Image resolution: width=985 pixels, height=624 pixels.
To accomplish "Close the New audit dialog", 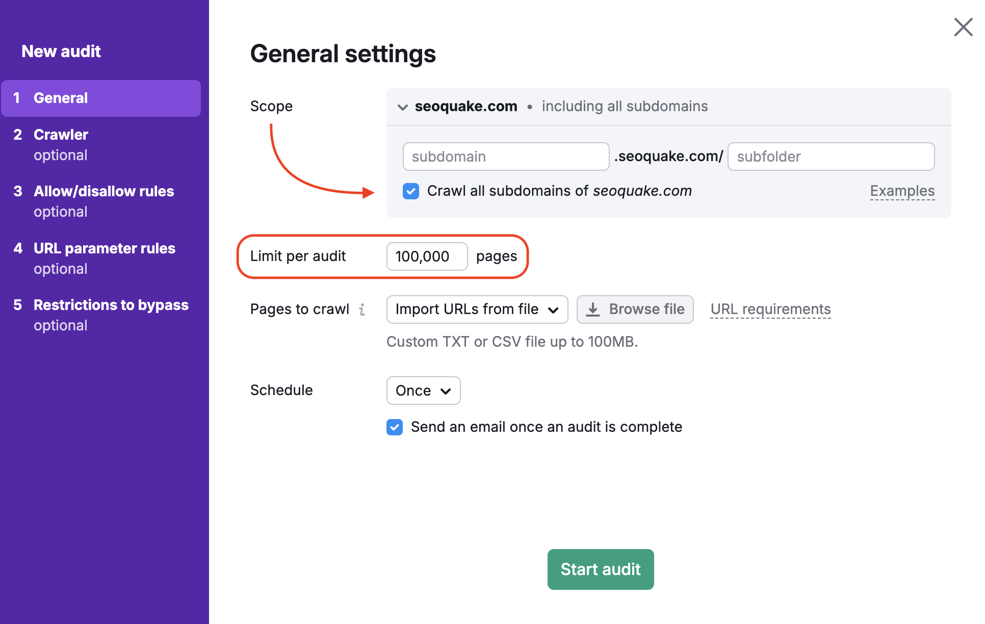I will pyautogui.click(x=963, y=27).
